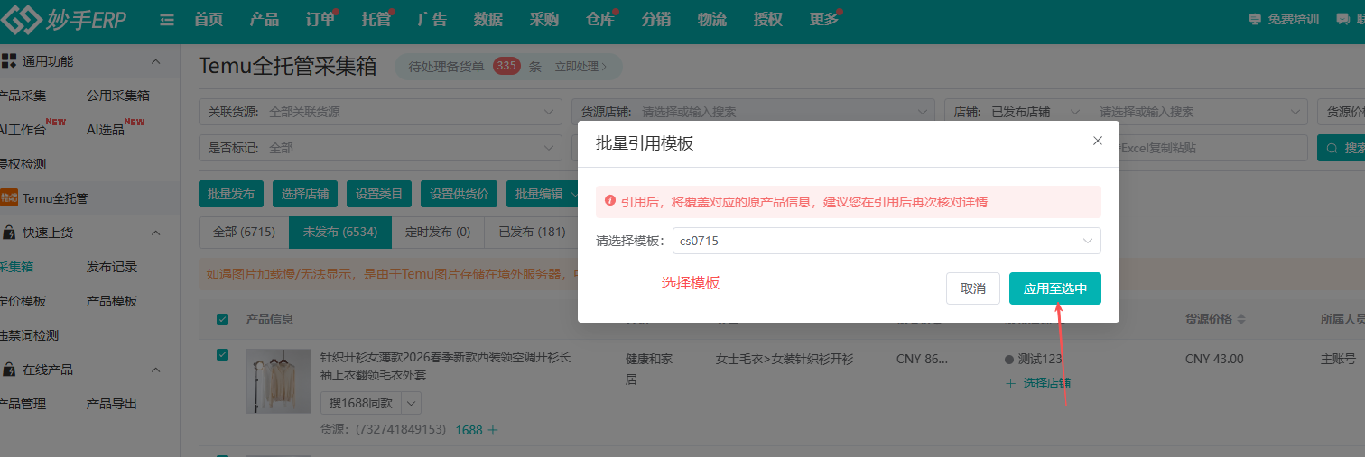Open 订单 in top navigation

[x=320, y=20]
